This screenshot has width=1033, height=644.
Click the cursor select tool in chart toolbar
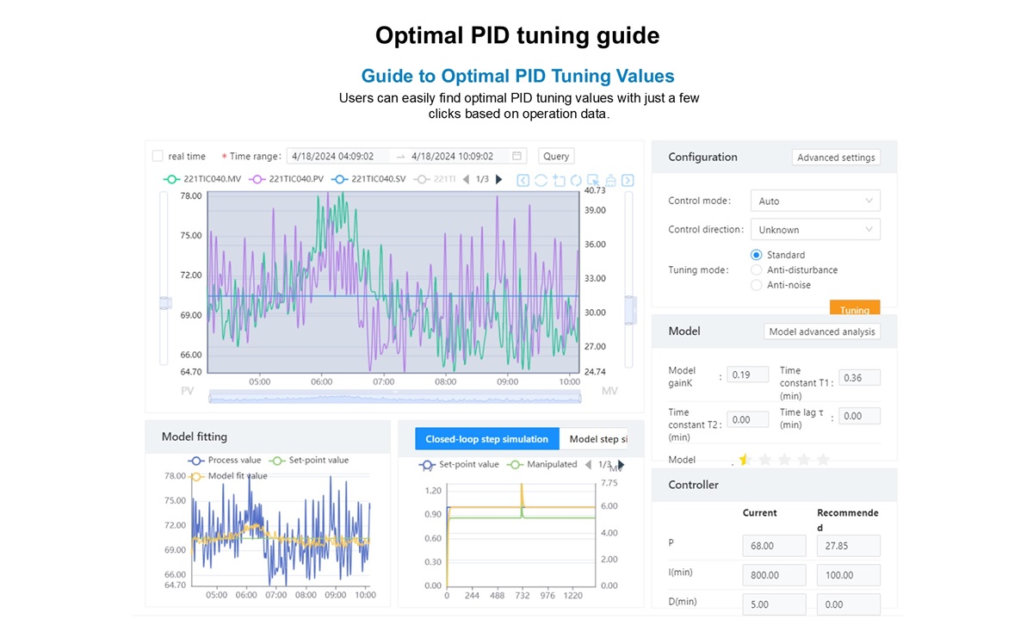coord(593,180)
